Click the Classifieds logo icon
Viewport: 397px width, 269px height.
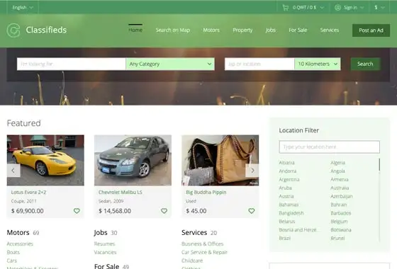click(x=13, y=30)
